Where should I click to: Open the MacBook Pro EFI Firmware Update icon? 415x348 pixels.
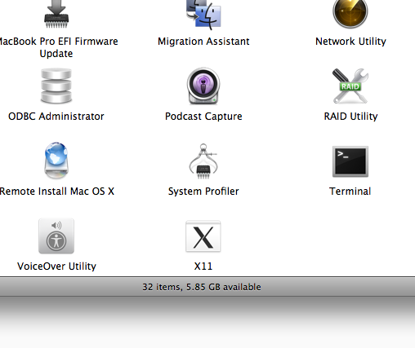56,14
